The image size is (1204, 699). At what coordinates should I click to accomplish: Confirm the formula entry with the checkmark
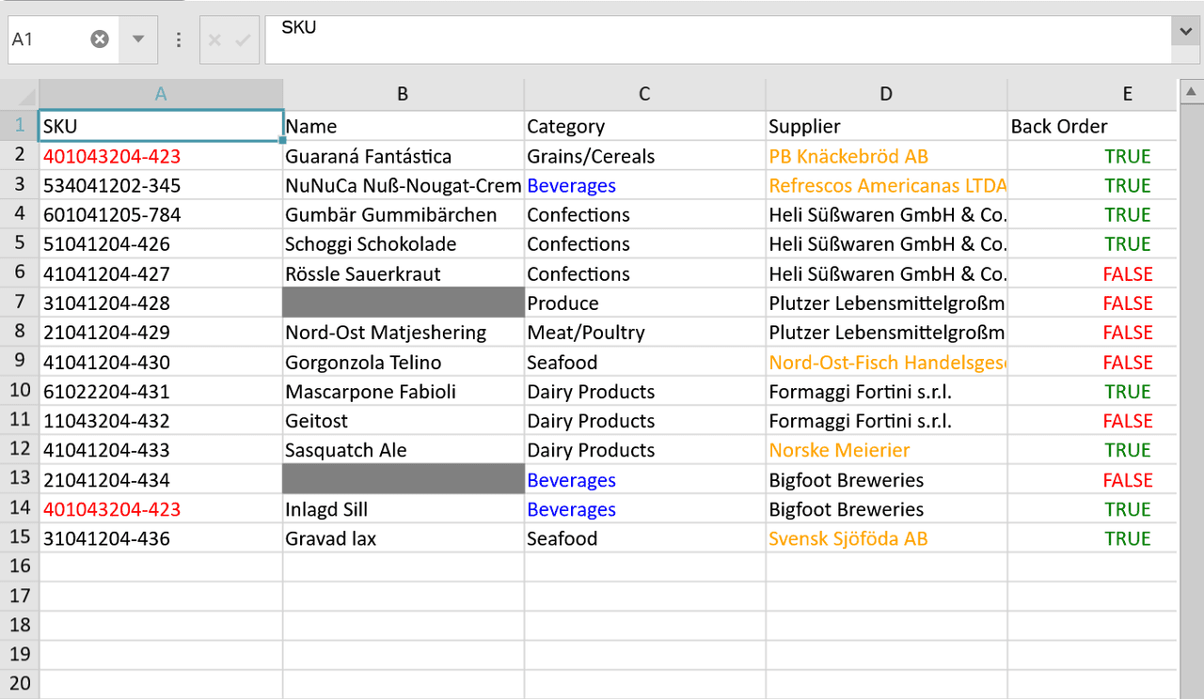coord(243,40)
